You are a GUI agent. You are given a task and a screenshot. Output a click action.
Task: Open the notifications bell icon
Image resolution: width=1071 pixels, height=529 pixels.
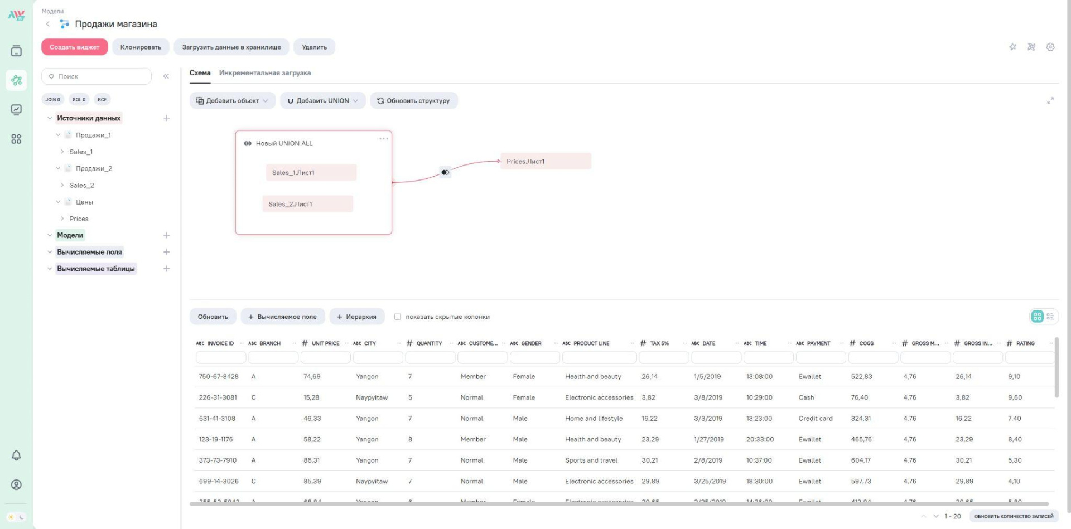(x=16, y=455)
